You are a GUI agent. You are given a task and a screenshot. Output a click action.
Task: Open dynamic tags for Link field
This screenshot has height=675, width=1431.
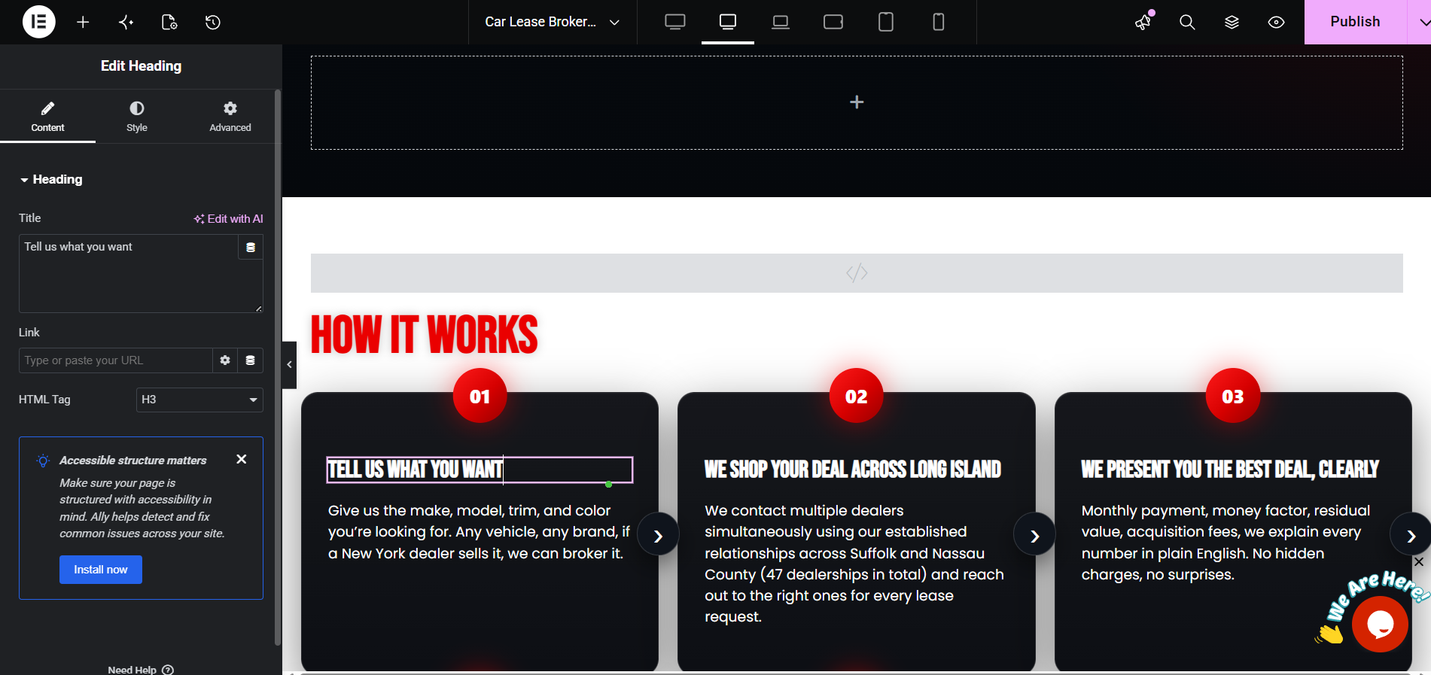point(251,360)
